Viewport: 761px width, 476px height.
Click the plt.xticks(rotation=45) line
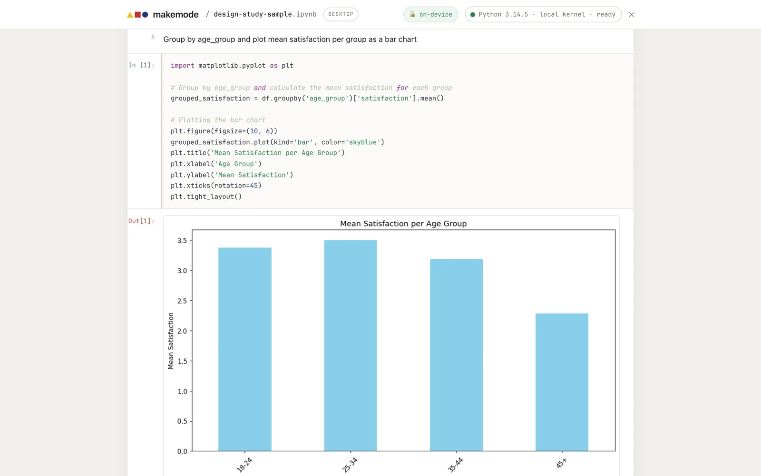coord(216,186)
